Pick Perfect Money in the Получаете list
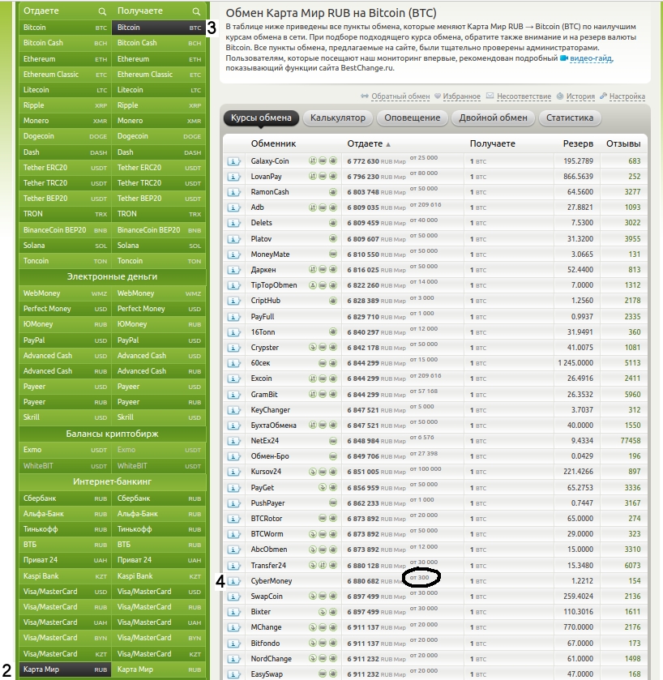 159,309
